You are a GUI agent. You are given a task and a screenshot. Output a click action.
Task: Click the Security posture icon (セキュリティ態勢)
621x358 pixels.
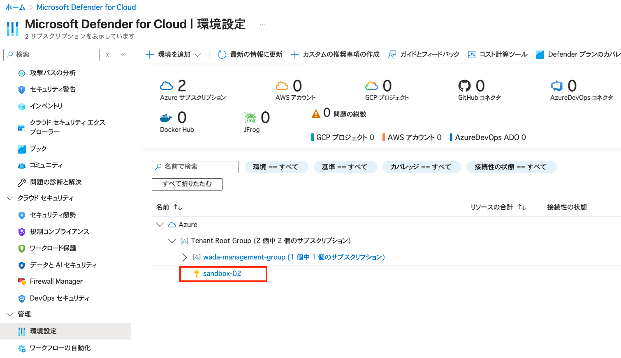coord(22,215)
